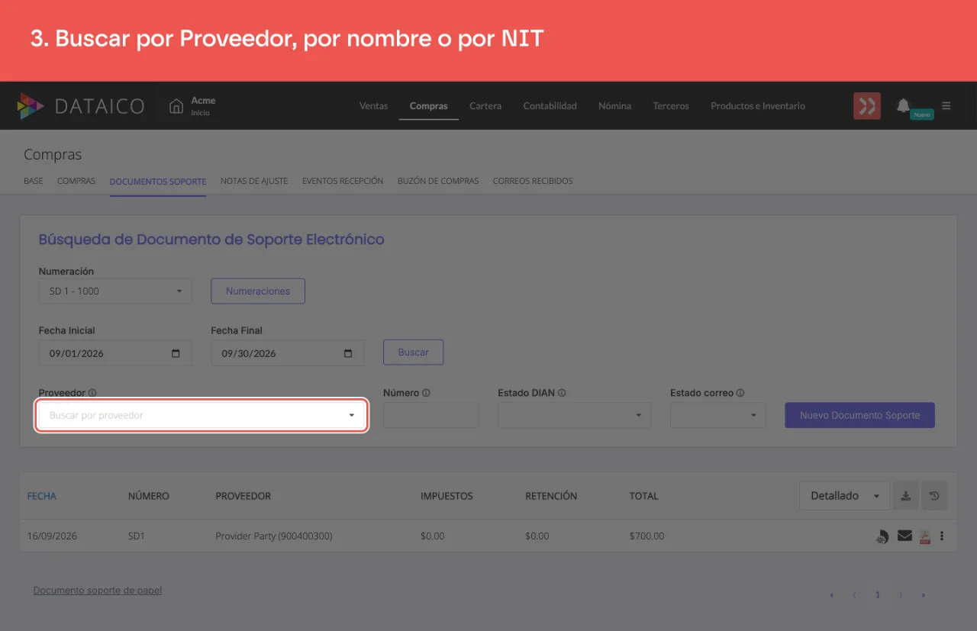Click Nuevo Documento Soporte button
Image resolution: width=977 pixels, height=631 pixels.
click(860, 415)
